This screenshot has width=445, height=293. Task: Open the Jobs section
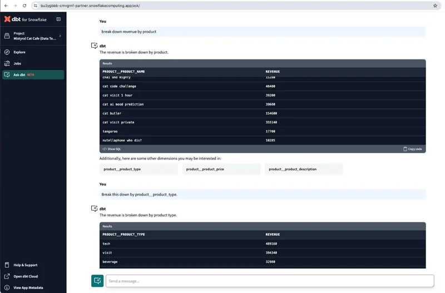[x=33, y=63]
